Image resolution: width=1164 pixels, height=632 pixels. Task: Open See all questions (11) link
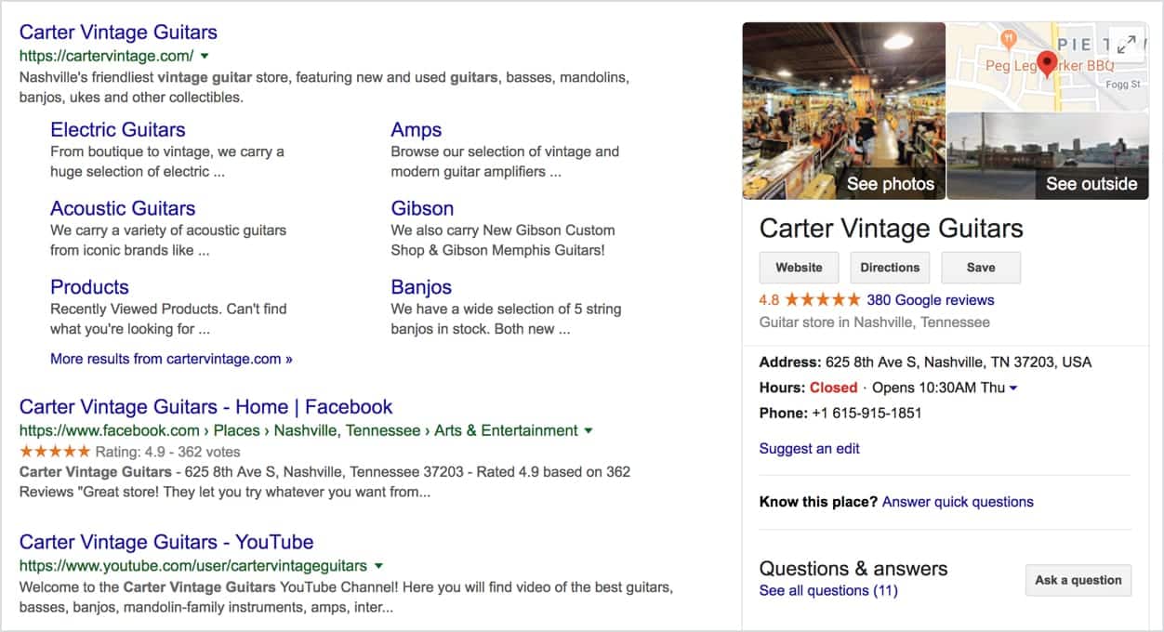click(x=828, y=591)
